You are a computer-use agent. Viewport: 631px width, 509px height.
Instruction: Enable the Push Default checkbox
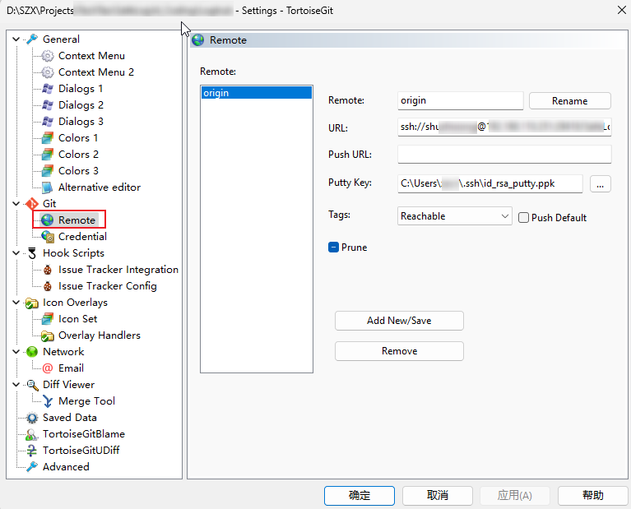click(523, 218)
